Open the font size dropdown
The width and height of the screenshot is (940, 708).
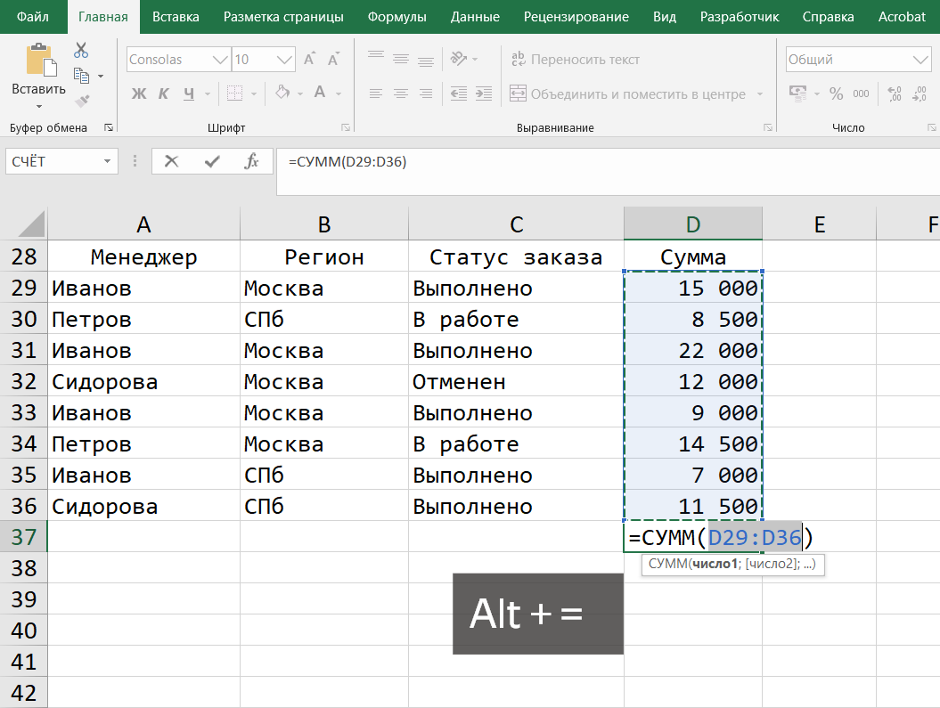284,60
